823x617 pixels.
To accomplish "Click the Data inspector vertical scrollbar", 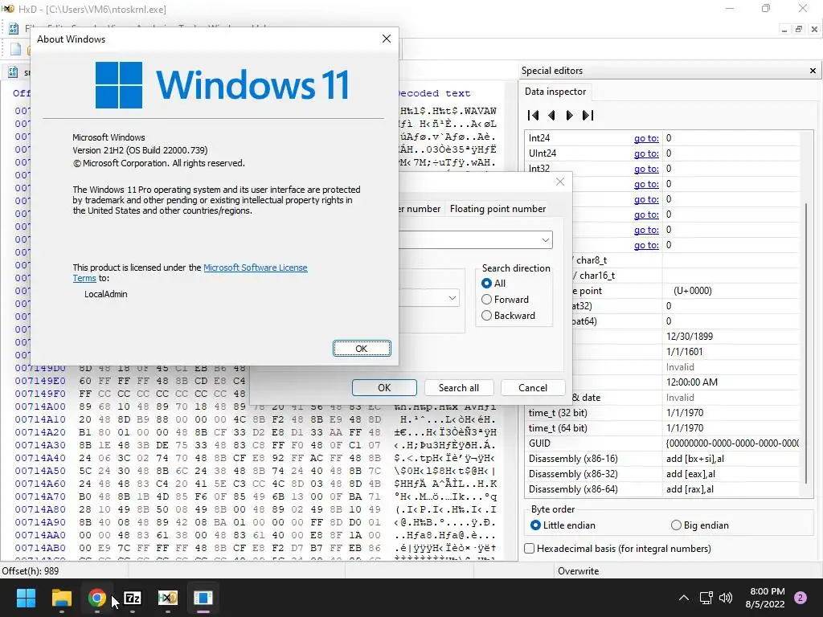I will click(805, 344).
